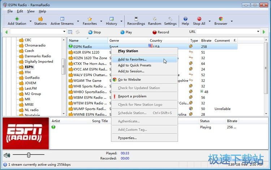The height and width of the screenshot is (170, 271).
Task: Expand the Favorites dropdown arrow
Action: (102, 21)
